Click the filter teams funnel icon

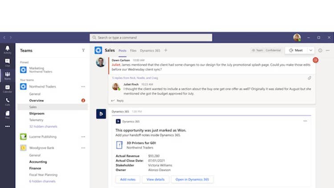83,50
